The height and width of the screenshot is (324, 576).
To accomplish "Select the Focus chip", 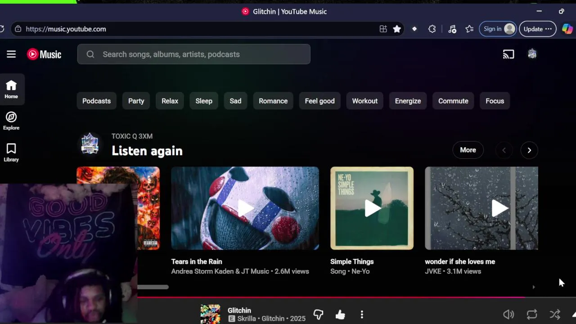I will pos(495,101).
